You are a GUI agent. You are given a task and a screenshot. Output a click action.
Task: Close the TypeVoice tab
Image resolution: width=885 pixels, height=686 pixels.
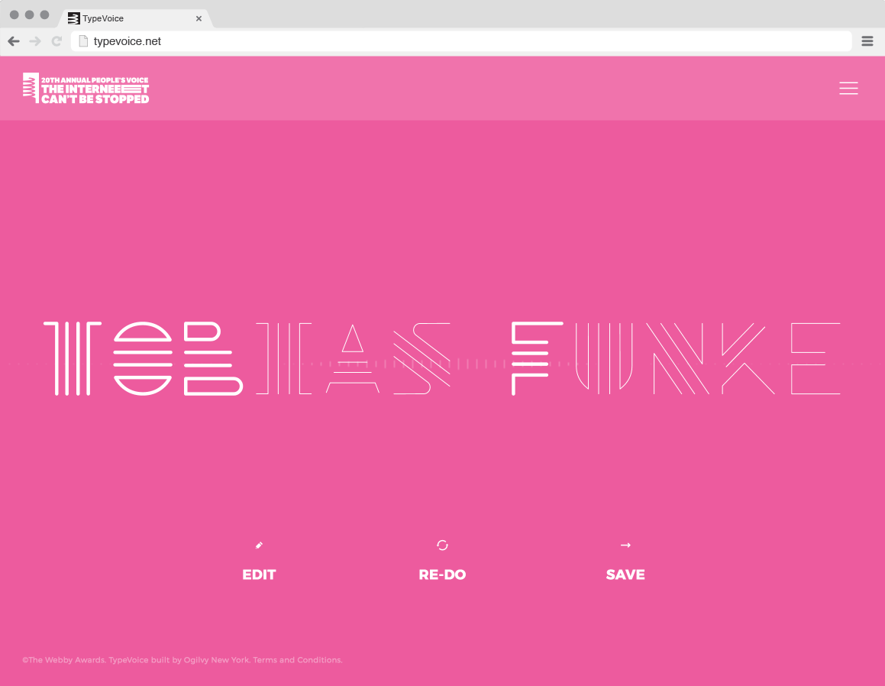[x=199, y=18]
